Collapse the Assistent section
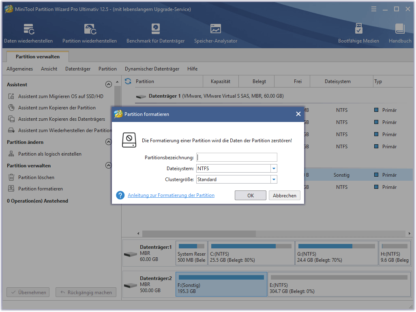 (109, 84)
